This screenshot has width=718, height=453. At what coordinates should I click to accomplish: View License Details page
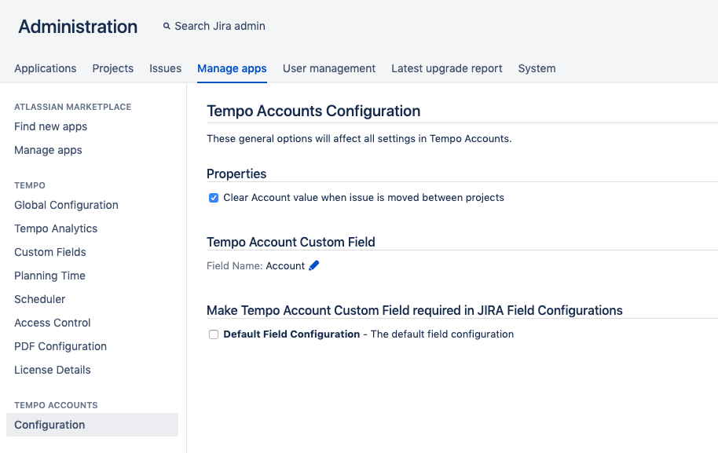click(x=53, y=370)
